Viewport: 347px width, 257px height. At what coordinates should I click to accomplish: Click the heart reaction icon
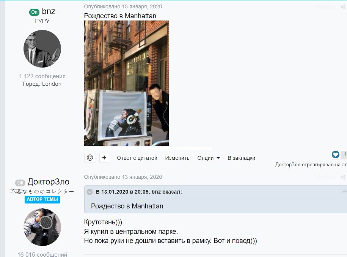[x=336, y=155]
